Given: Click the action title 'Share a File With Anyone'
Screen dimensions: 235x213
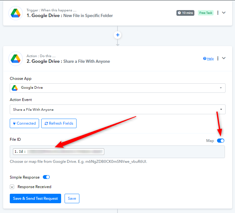Looking at the screenshot, I should [x=87, y=62].
